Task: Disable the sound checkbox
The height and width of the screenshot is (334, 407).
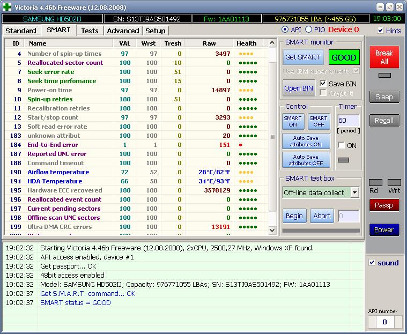Action: point(372,263)
